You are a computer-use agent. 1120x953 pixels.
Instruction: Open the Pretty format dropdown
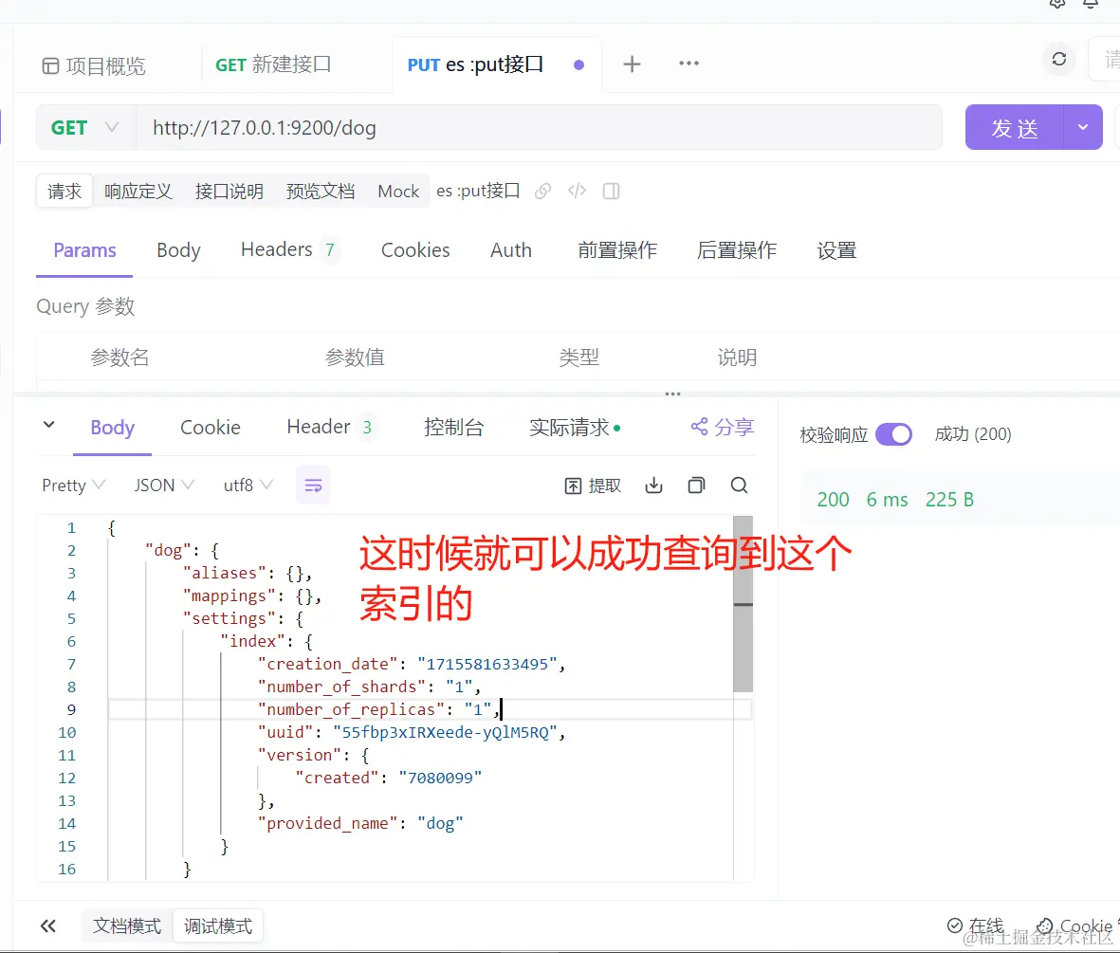(74, 486)
